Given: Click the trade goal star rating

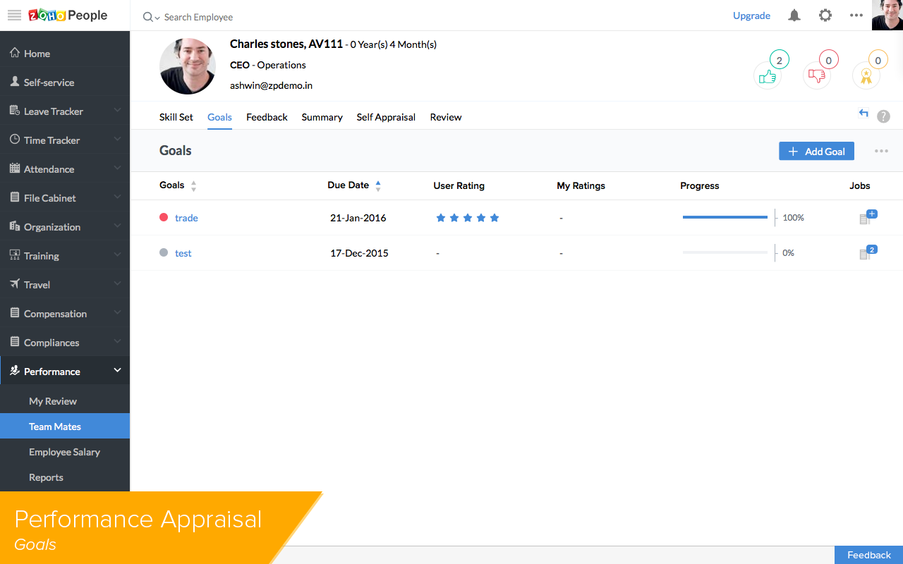Looking at the screenshot, I should pyautogui.click(x=467, y=218).
